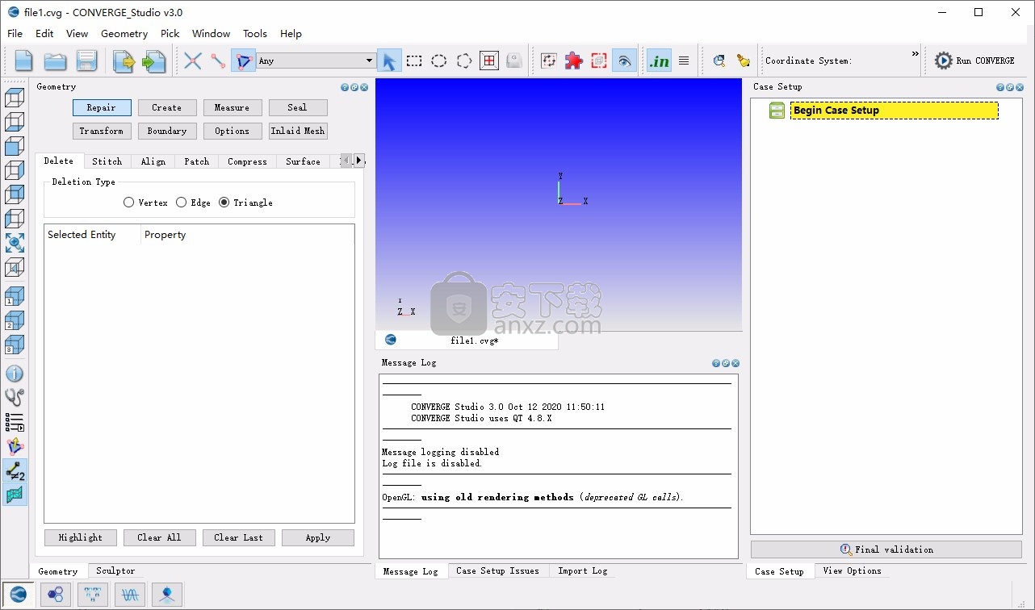1035x610 pixels.
Task: Select the Triangle deletion type
Action: (245, 203)
